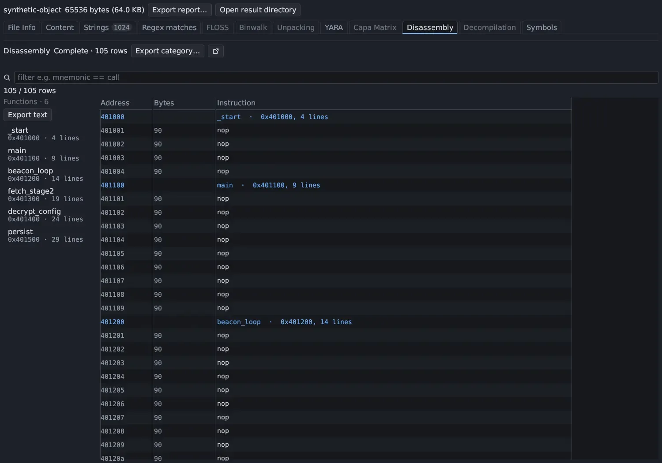Switch to the Decompilation tab
This screenshot has width=662, height=463.
point(489,27)
